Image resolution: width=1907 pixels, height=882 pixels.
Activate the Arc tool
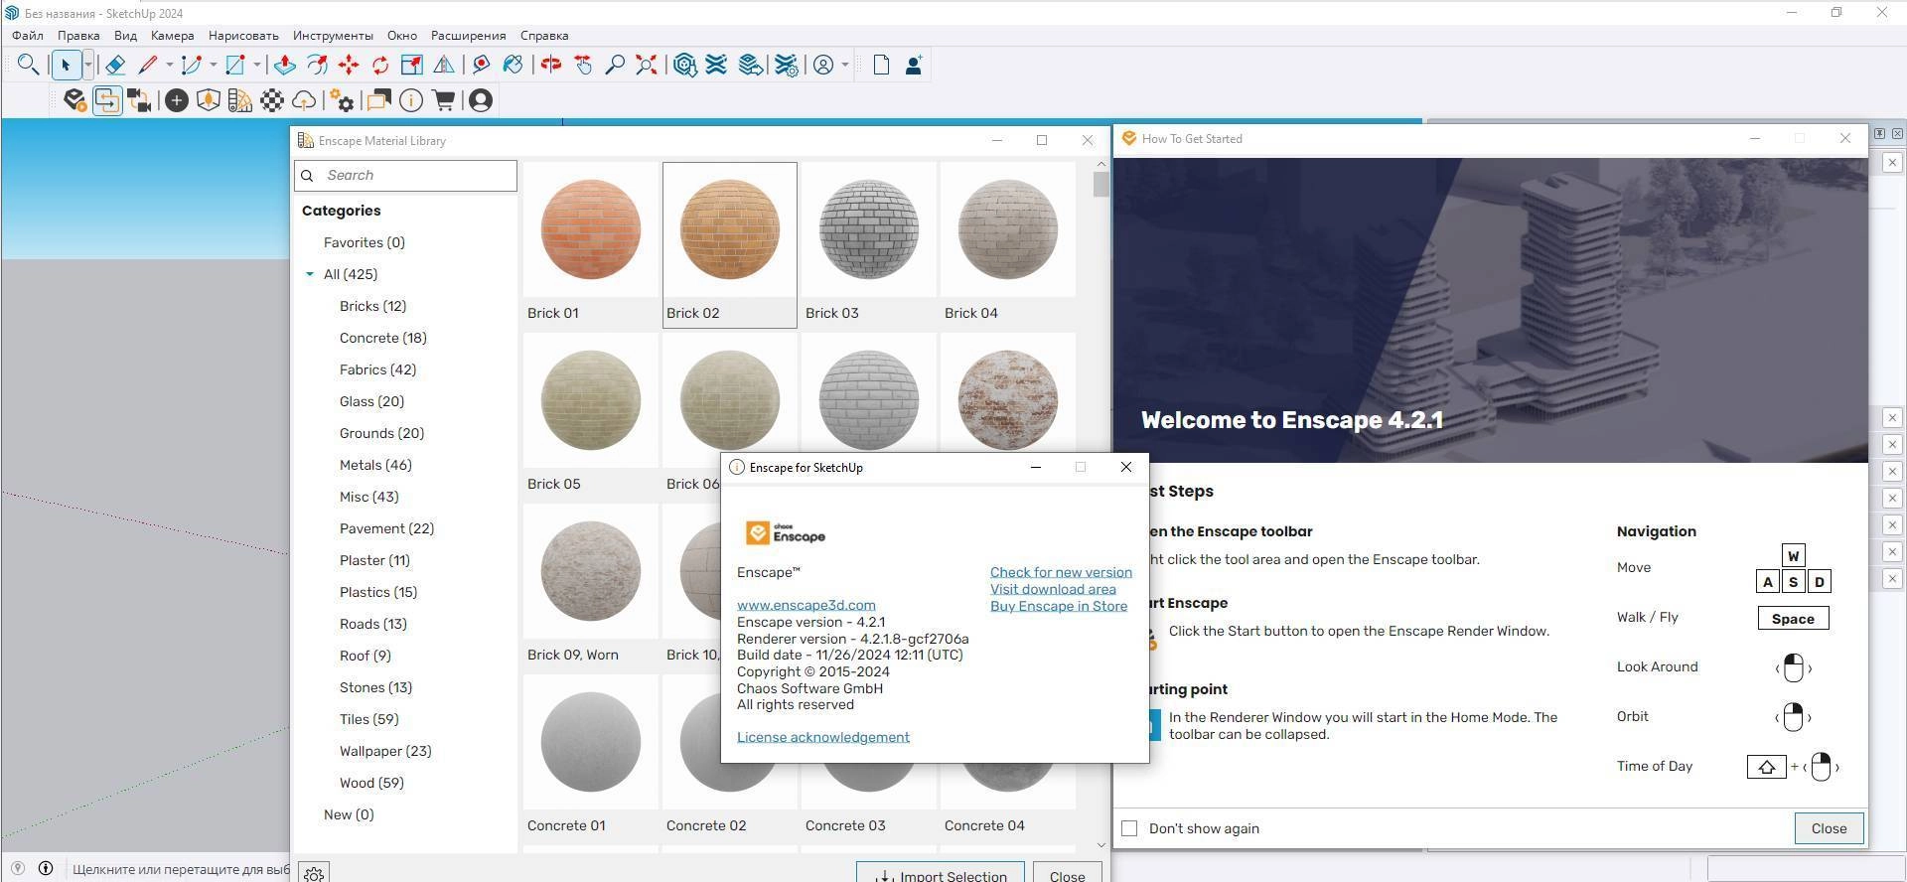(192, 65)
